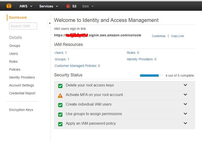The height and width of the screenshot is (142, 202).
Task: Expand Apply an IAM password policy
Action: (x=185, y=123)
